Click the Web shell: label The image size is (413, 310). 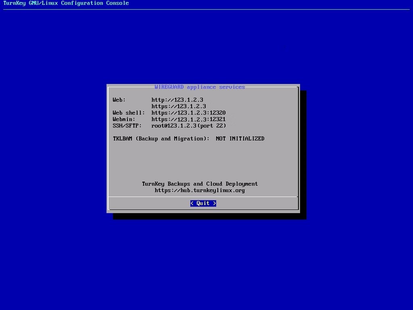(129, 113)
